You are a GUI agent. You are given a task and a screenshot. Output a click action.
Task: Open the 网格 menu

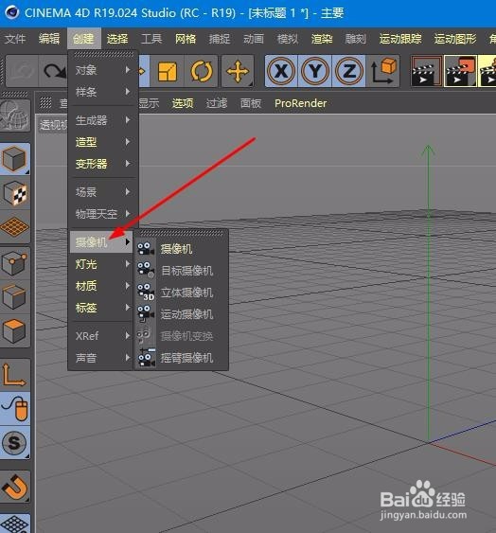click(x=186, y=39)
